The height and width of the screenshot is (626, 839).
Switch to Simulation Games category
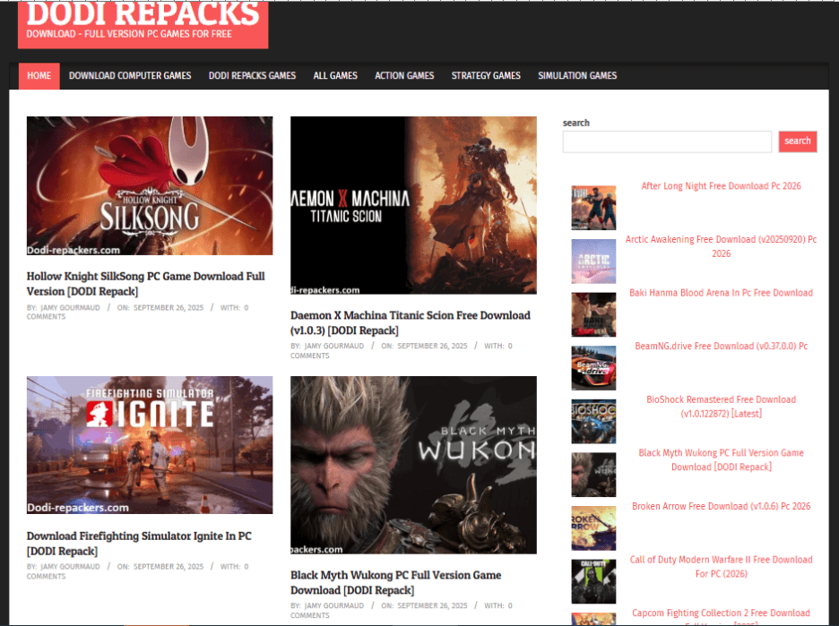point(577,76)
